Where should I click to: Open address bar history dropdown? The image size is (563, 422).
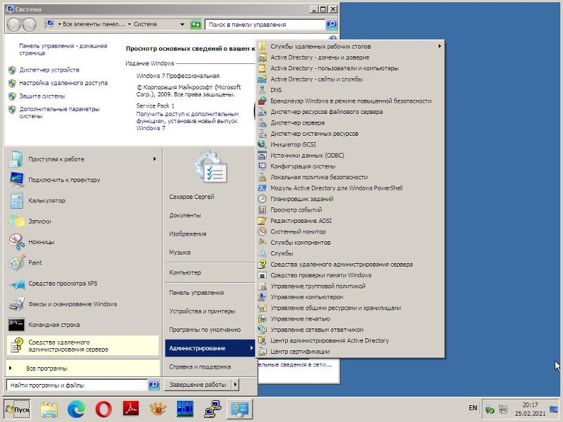coord(182,25)
